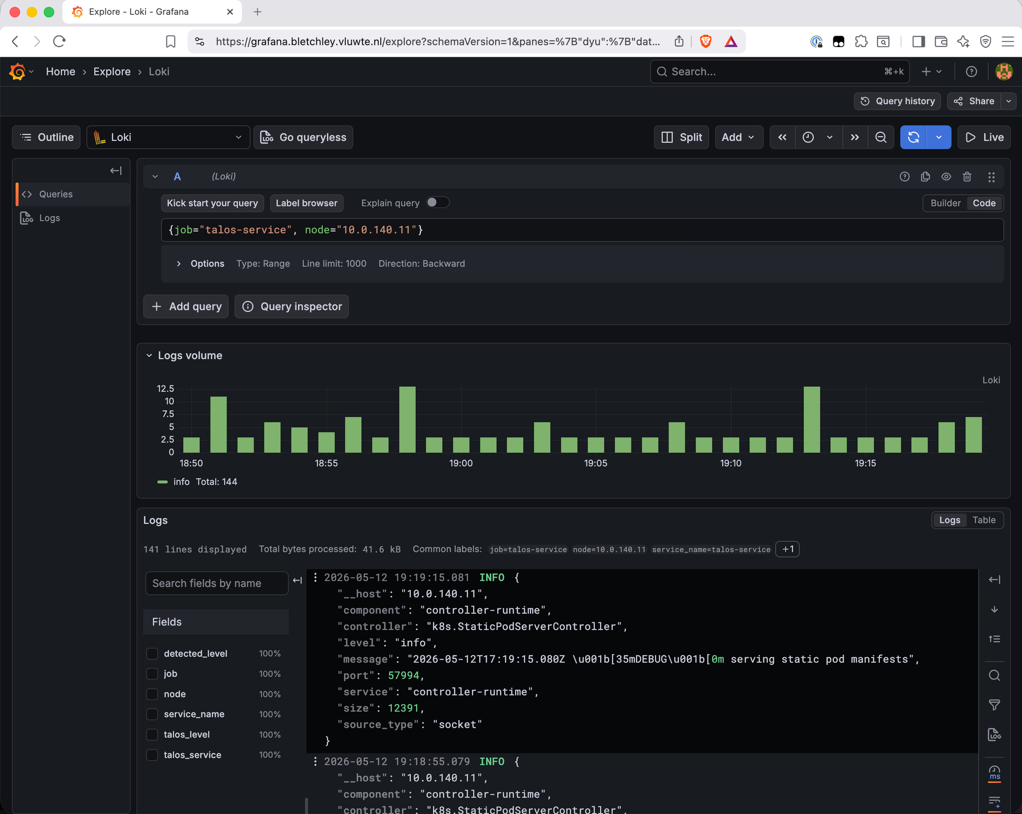
Task: Collapse query row A
Action: 155,177
